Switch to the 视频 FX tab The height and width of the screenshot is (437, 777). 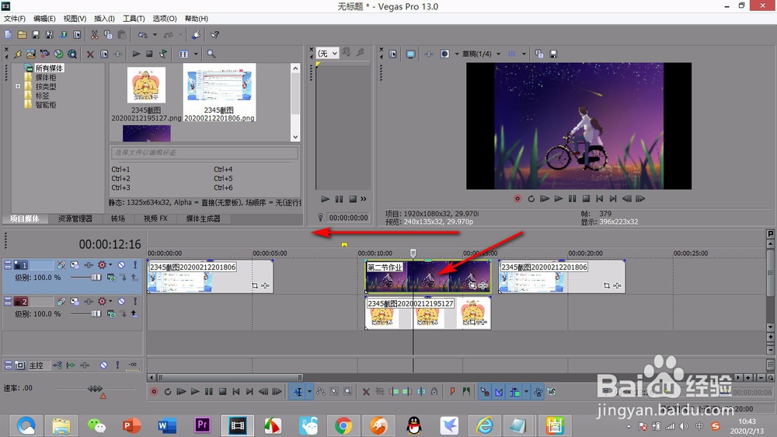tap(155, 218)
